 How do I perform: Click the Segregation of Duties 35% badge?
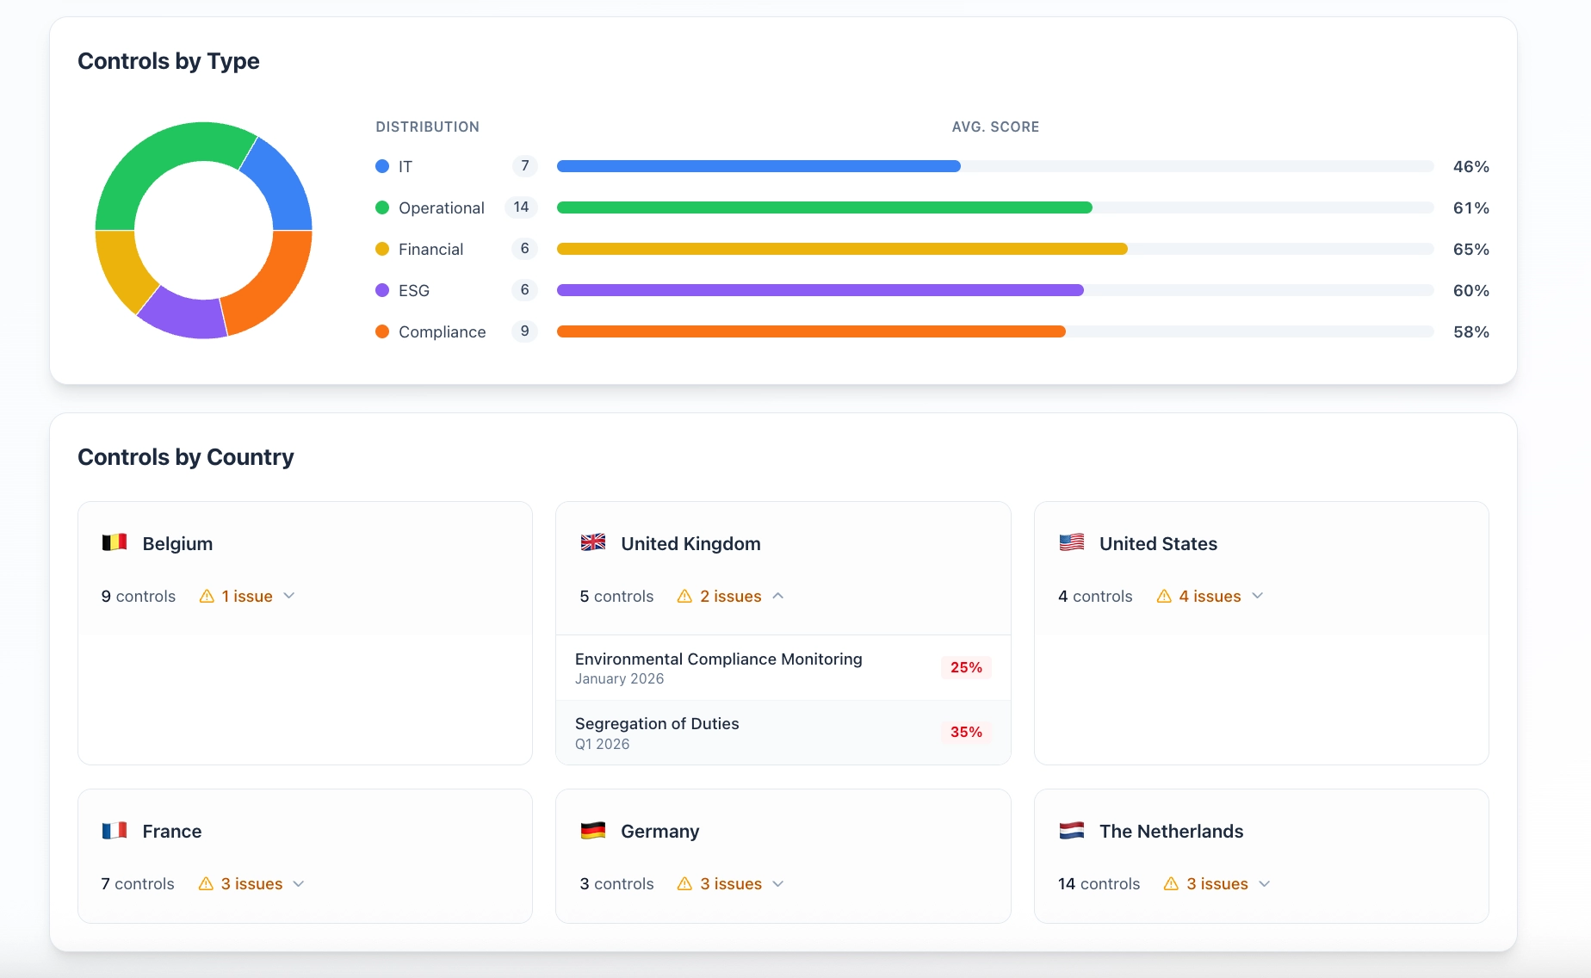pos(966,732)
